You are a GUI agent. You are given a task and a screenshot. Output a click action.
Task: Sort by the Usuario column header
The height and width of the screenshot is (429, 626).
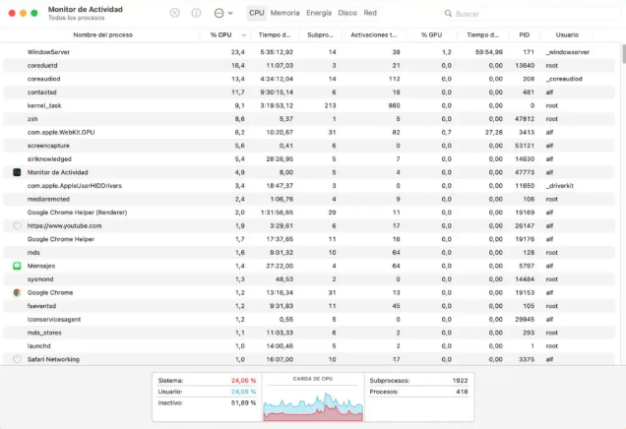coord(567,34)
